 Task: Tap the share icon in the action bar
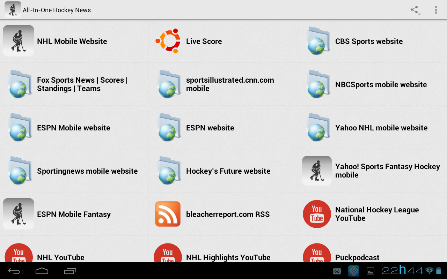pos(415,10)
